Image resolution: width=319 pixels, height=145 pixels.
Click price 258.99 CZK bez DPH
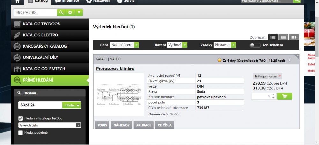tap(270, 83)
